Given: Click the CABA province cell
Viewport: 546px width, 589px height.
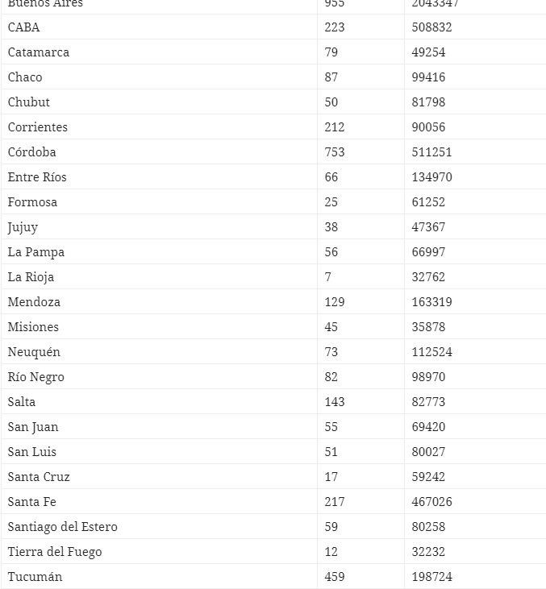Looking at the screenshot, I should click(x=23, y=27).
